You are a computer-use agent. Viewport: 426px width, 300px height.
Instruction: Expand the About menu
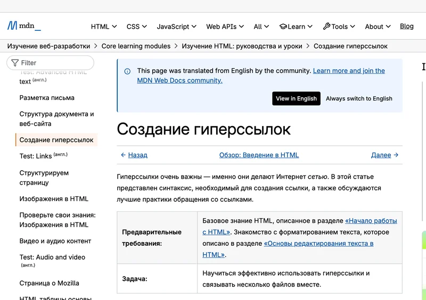tap(378, 27)
